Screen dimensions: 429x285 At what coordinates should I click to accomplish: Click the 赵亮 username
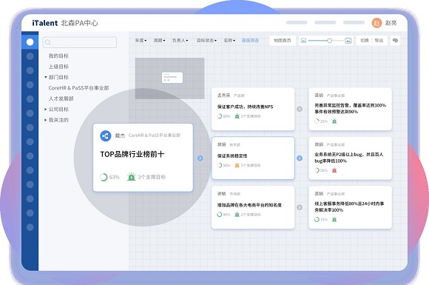click(391, 23)
